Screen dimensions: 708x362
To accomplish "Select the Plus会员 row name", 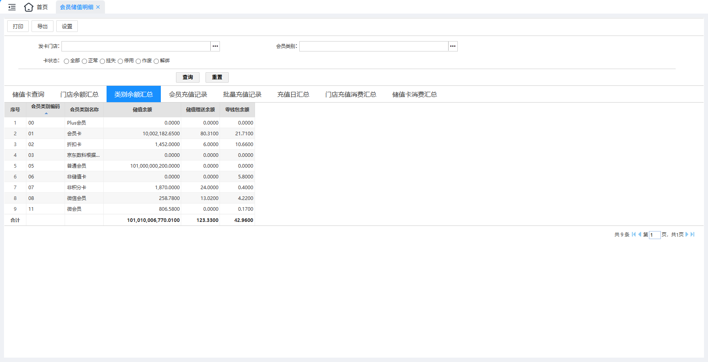I will coord(77,123).
